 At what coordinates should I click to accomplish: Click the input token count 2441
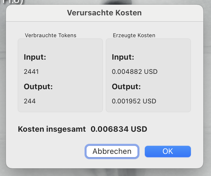coord(31,71)
